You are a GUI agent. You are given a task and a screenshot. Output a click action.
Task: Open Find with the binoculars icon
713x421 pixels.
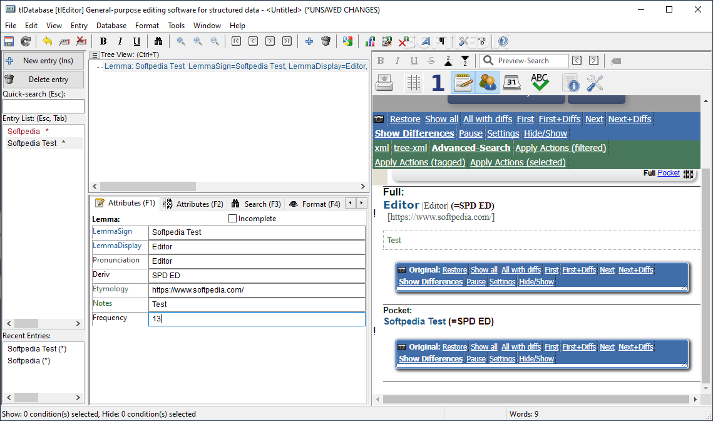pos(158,41)
